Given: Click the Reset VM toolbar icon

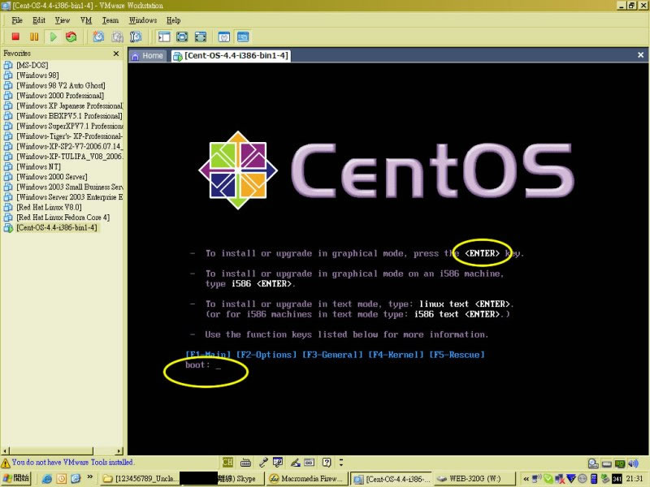Looking at the screenshot, I should click(x=71, y=37).
